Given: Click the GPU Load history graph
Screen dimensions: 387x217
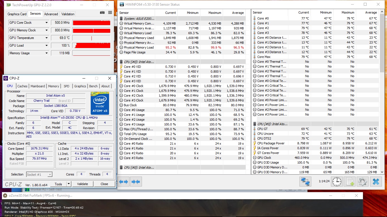Looking at the screenshot, I should 91,45.
